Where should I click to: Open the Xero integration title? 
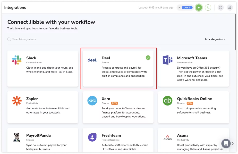[106, 99]
